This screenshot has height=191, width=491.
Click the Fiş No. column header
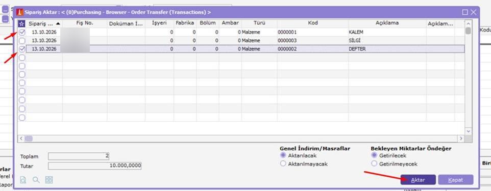[85, 23]
